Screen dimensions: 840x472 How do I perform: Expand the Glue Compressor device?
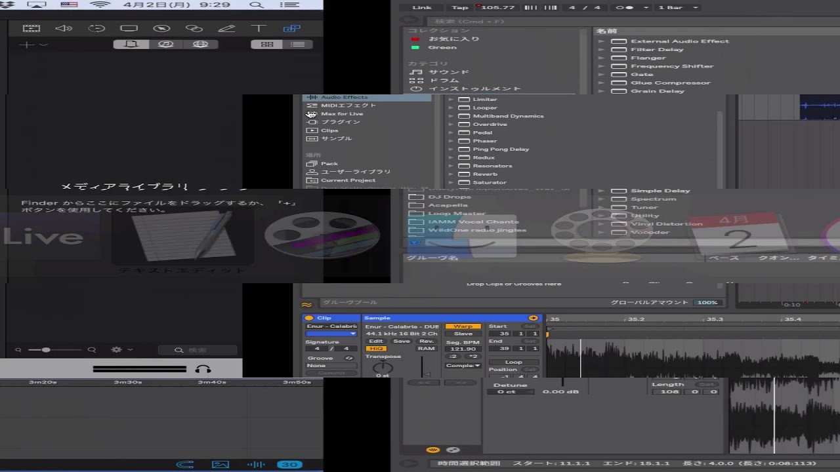601,83
